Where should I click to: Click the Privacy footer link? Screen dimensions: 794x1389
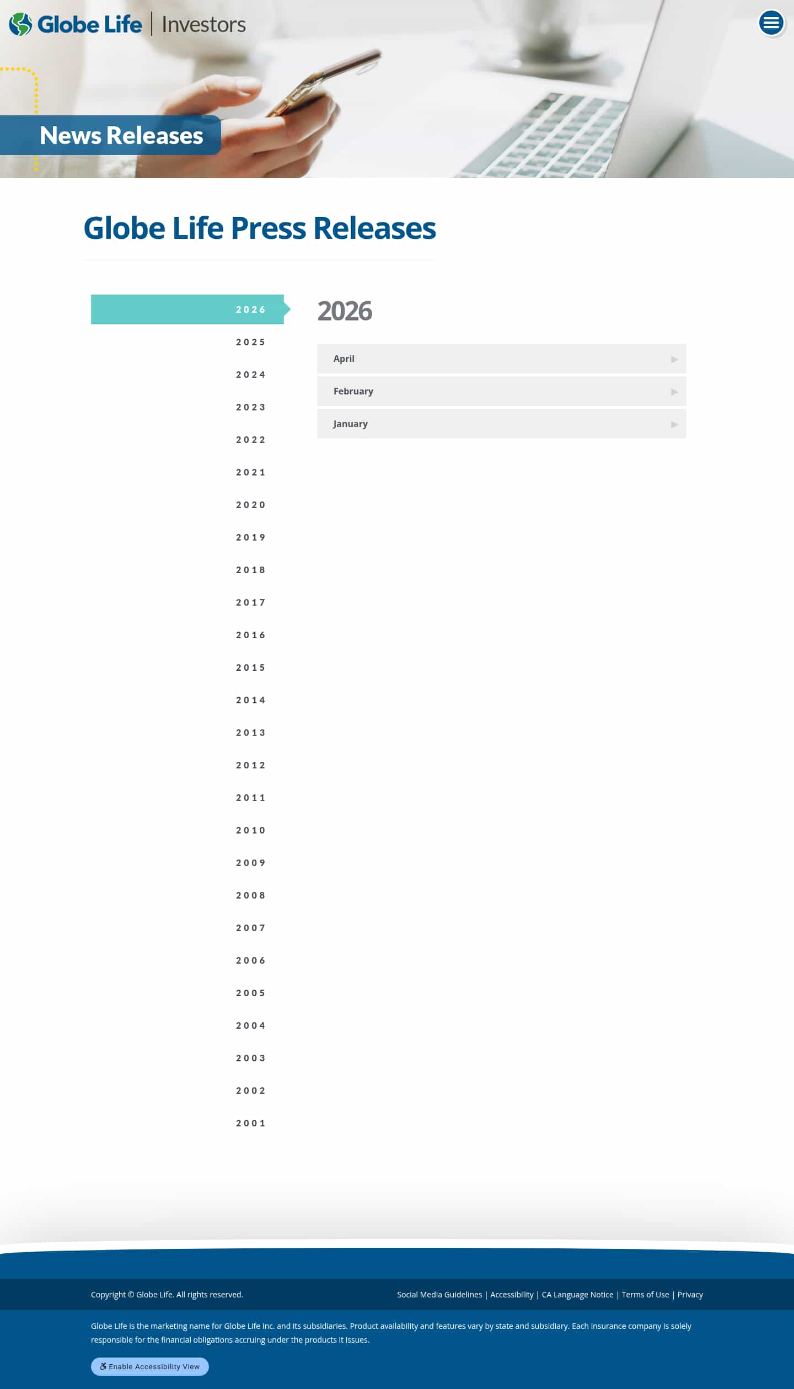[x=690, y=1294]
